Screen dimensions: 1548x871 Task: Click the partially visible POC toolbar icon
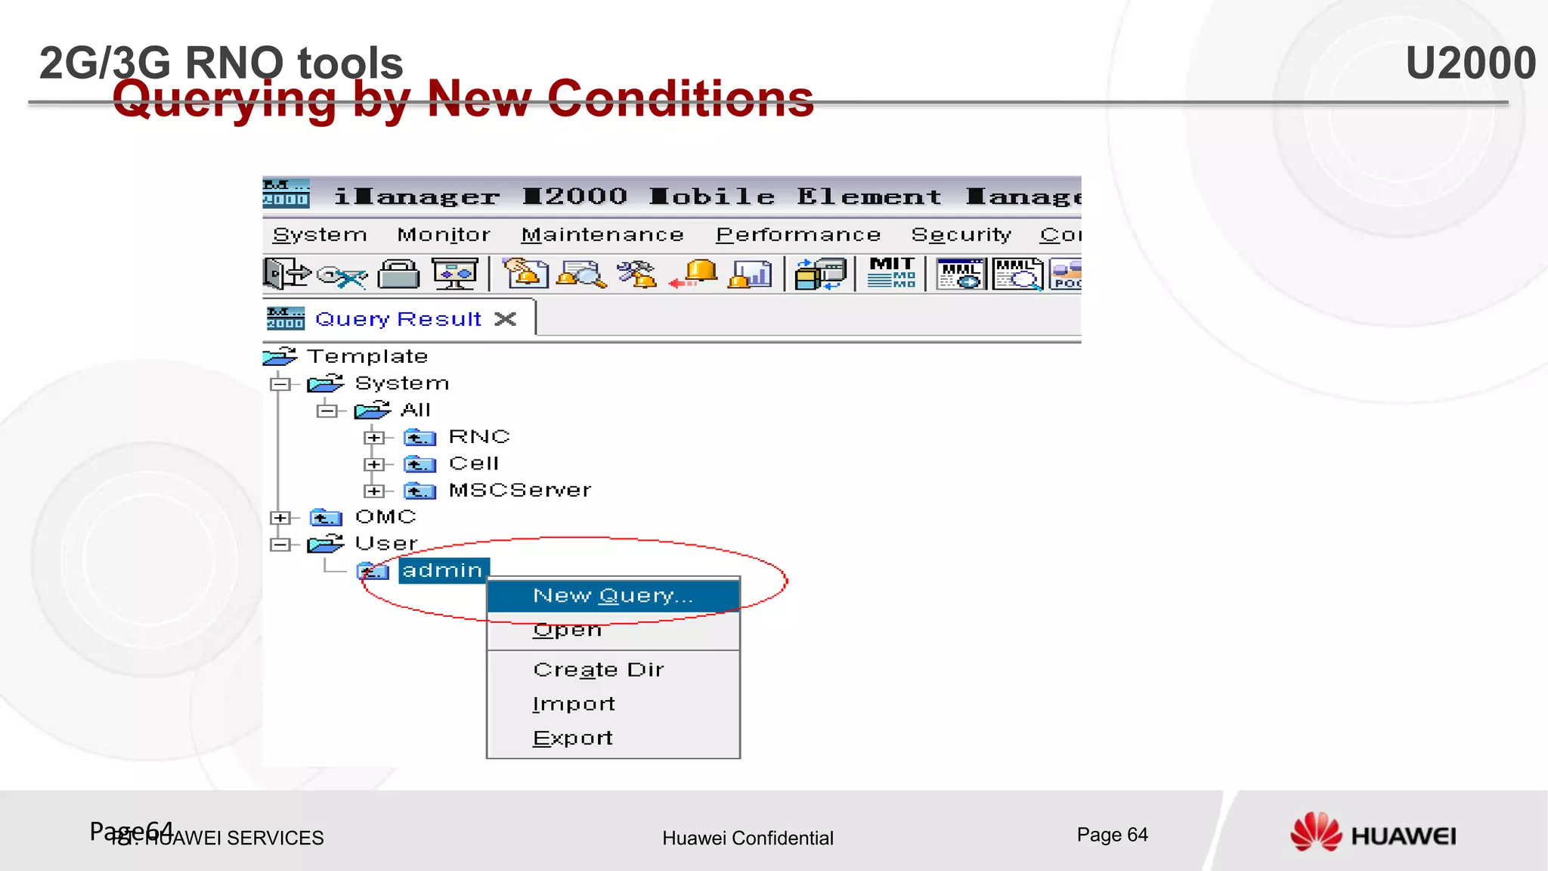coord(1066,274)
